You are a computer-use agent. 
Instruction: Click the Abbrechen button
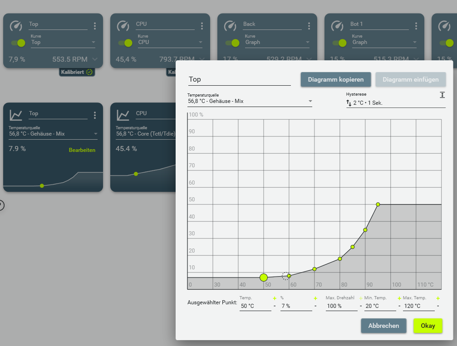[x=383, y=326]
